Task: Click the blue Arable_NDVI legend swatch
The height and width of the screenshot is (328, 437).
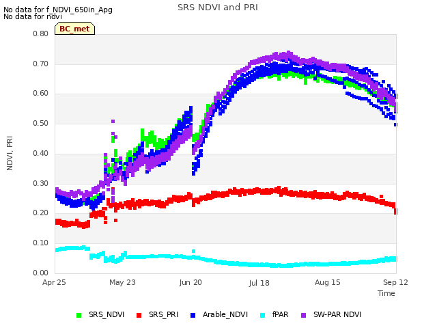Action: 193,315
